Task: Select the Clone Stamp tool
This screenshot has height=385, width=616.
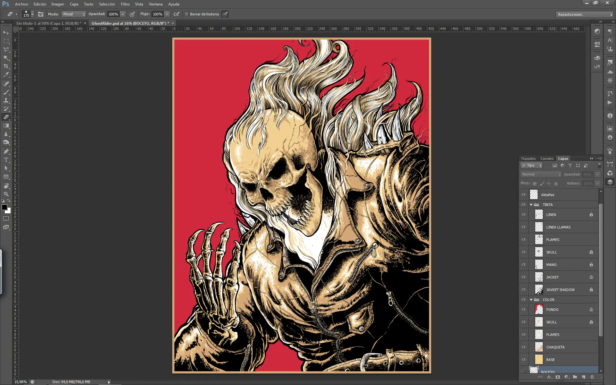Action: pos(6,100)
